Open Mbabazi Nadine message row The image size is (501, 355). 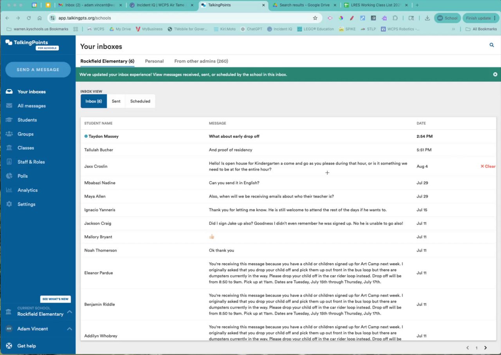pyautogui.click(x=288, y=183)
